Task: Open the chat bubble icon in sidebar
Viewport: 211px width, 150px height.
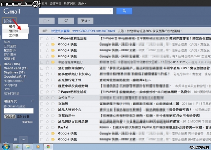Action: pyautogui.click(x=15, y=140)
